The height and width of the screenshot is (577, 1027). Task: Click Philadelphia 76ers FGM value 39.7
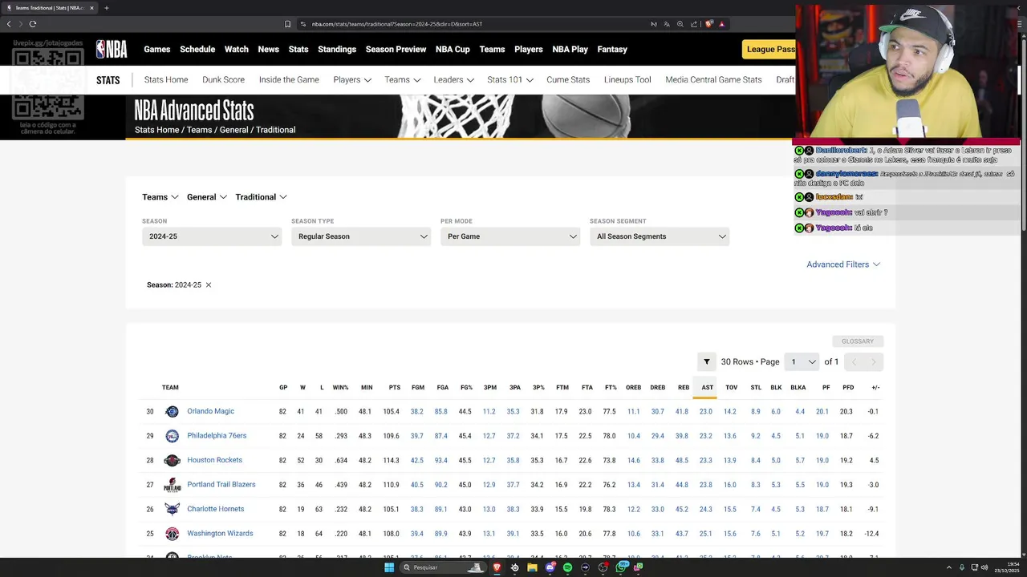pyautogui.click(x=416, y=436)
